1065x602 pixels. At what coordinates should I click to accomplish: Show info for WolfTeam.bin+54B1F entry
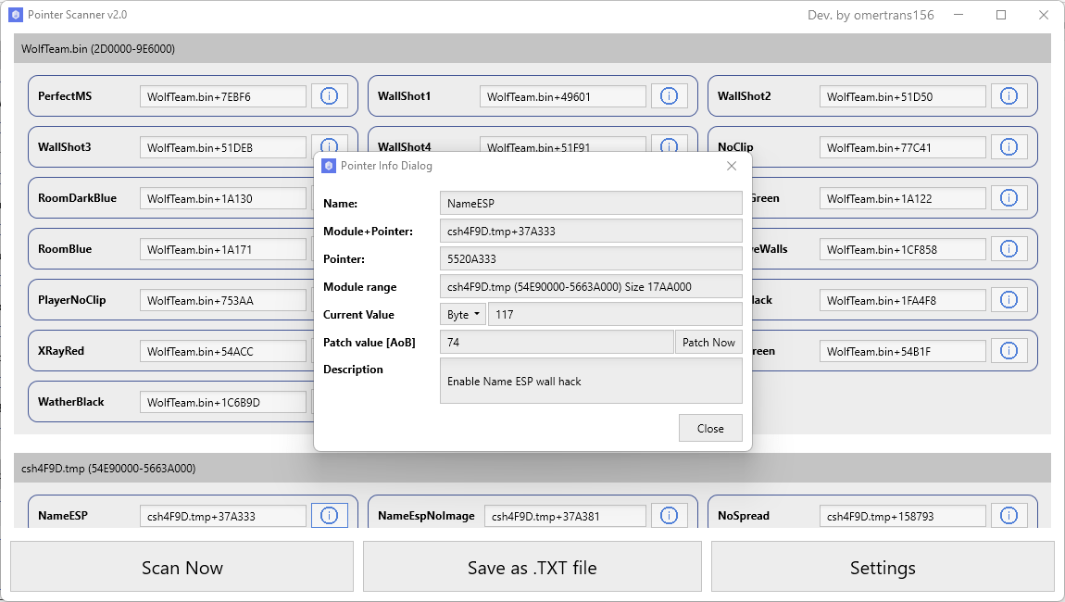pyautogui.click(x=1009, y=351)
